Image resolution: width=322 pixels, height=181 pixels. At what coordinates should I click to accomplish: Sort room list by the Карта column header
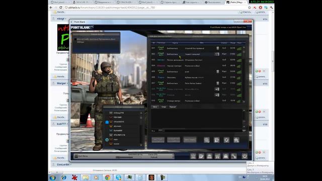tap(175, 43)
